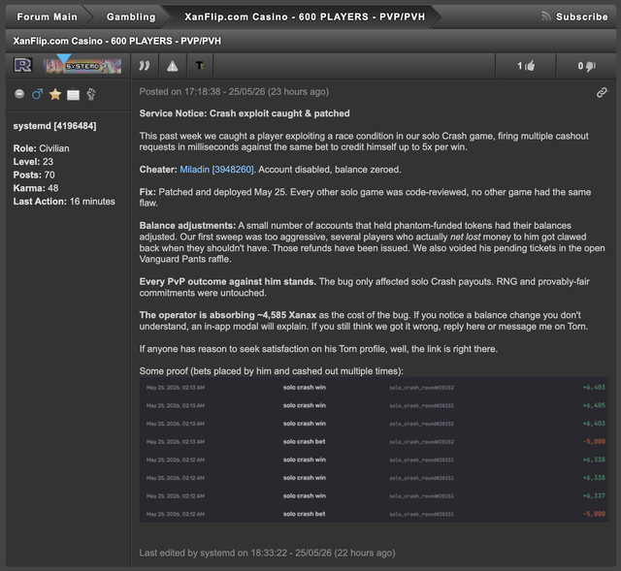Click the 'Balance adjustments:' heading
This screenshot has height=571, width=621.
point(187,226)
